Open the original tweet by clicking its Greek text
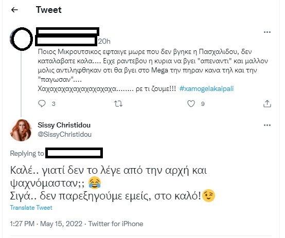The image size is (285, 238). [x=153, y=70]
